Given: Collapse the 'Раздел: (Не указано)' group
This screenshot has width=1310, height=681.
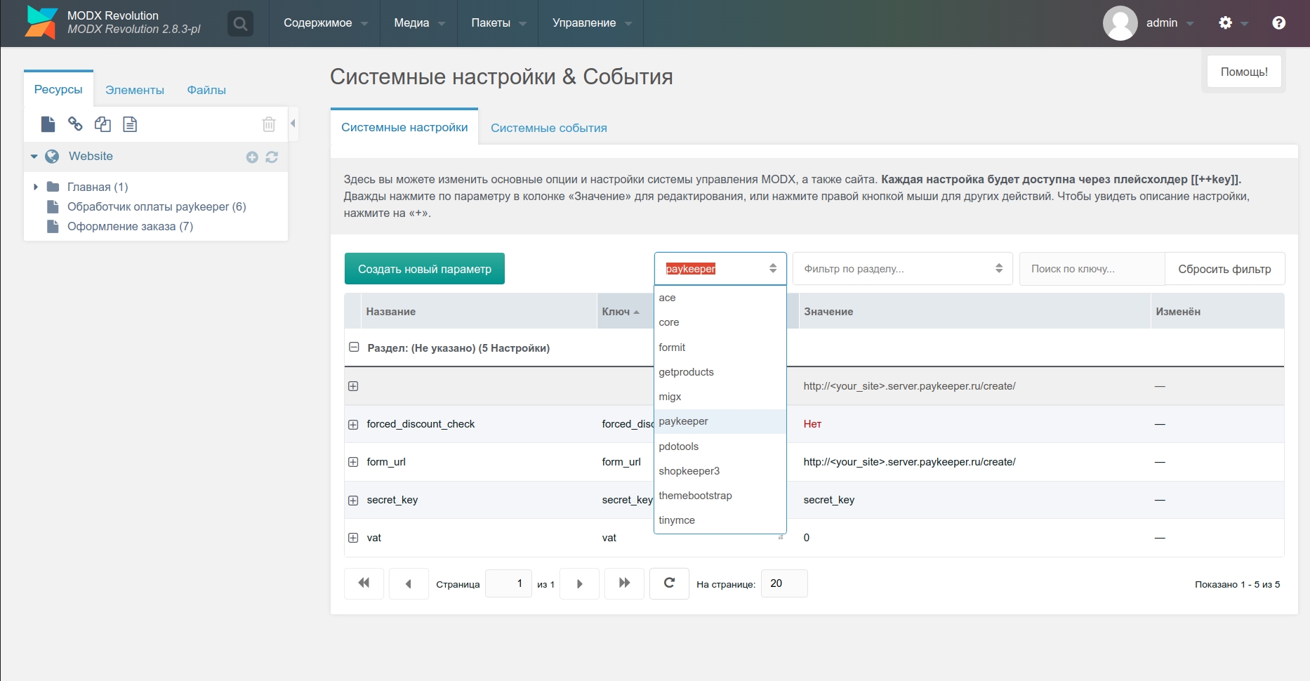Looking at the screenshot, I should click(x=354, y=348).
